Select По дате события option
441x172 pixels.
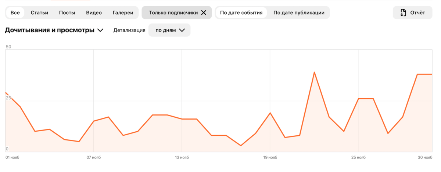coord(241,12)
